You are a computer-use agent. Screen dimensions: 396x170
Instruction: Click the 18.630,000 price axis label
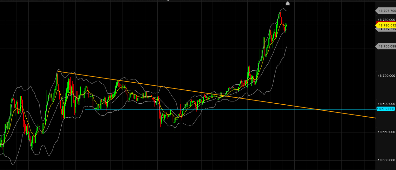(x=386, y=160)
